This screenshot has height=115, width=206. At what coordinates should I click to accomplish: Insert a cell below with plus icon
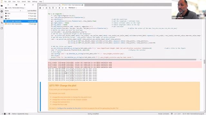point(43,8)
